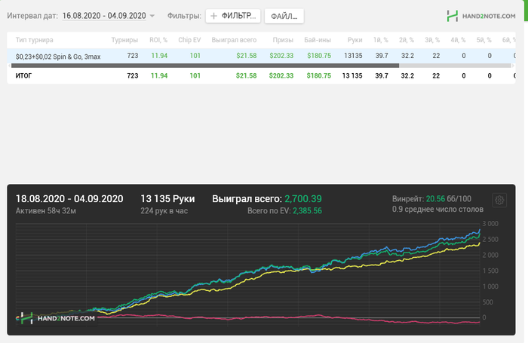The height and width of the screenshot is (343, 528).
Task: Click the chart date range 18.08.2020 - 04.09.2020
Action: point(69,198)
